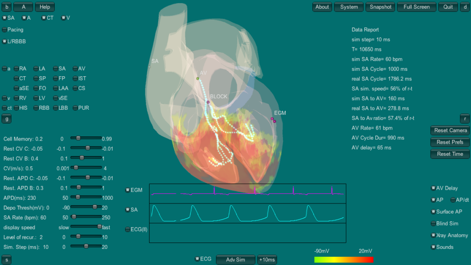The image size is (471, 265).
Task: Open the Help panel
Action: 45,7
